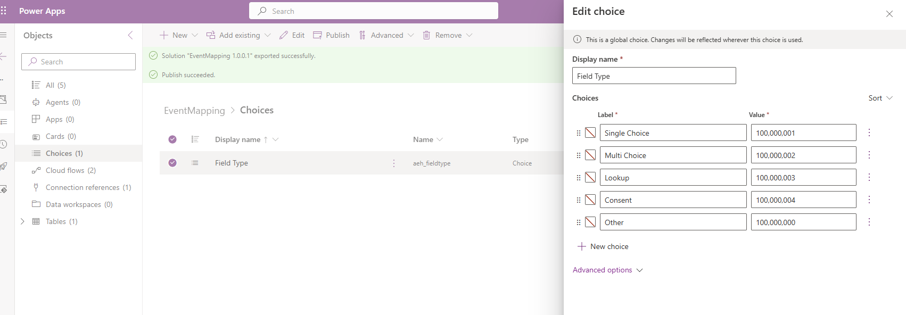Open the Sort dropdown for choices
This screenshot has width=906, height=315.
(880, 98)
